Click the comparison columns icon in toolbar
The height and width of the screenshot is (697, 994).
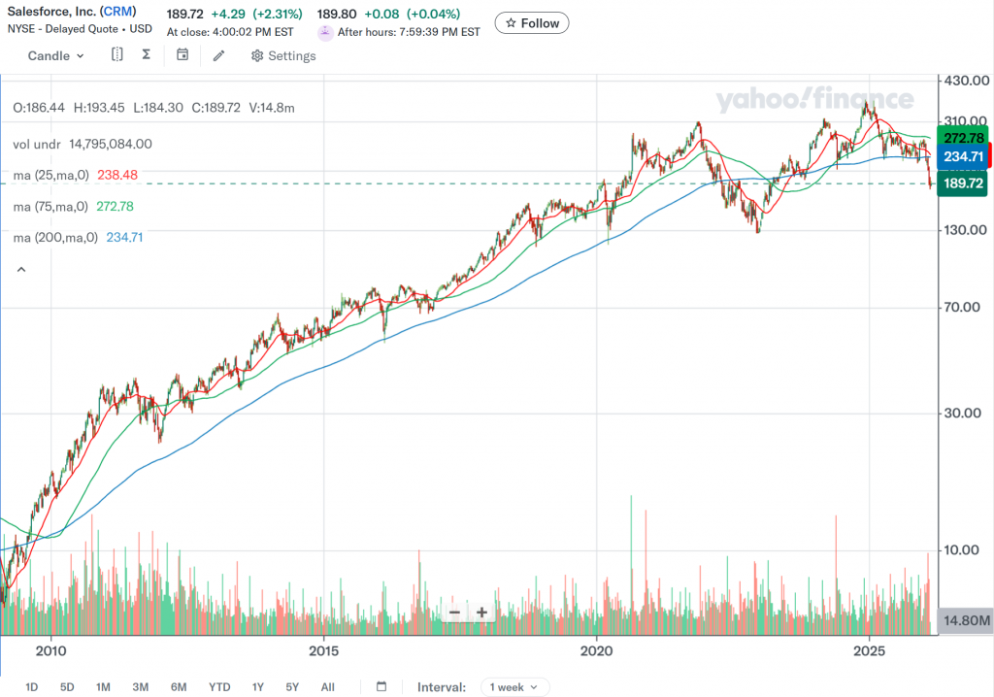(116, 55)
